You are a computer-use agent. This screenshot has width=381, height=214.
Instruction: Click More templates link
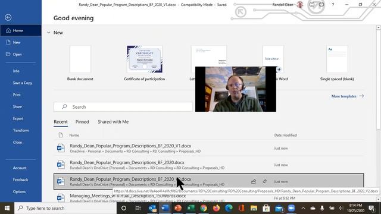(x=348, y=96)
